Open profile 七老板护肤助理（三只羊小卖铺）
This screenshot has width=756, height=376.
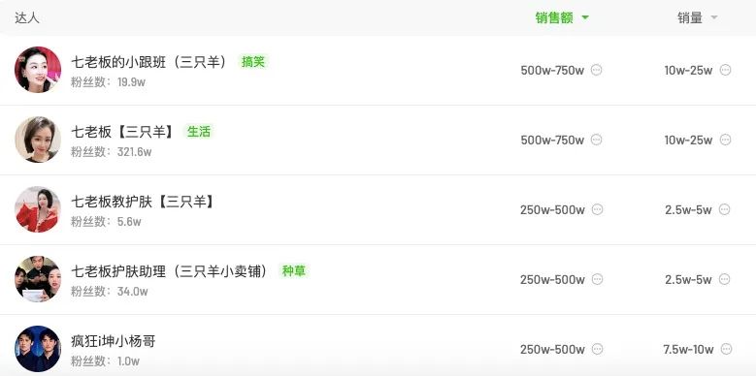pos(170,271)
